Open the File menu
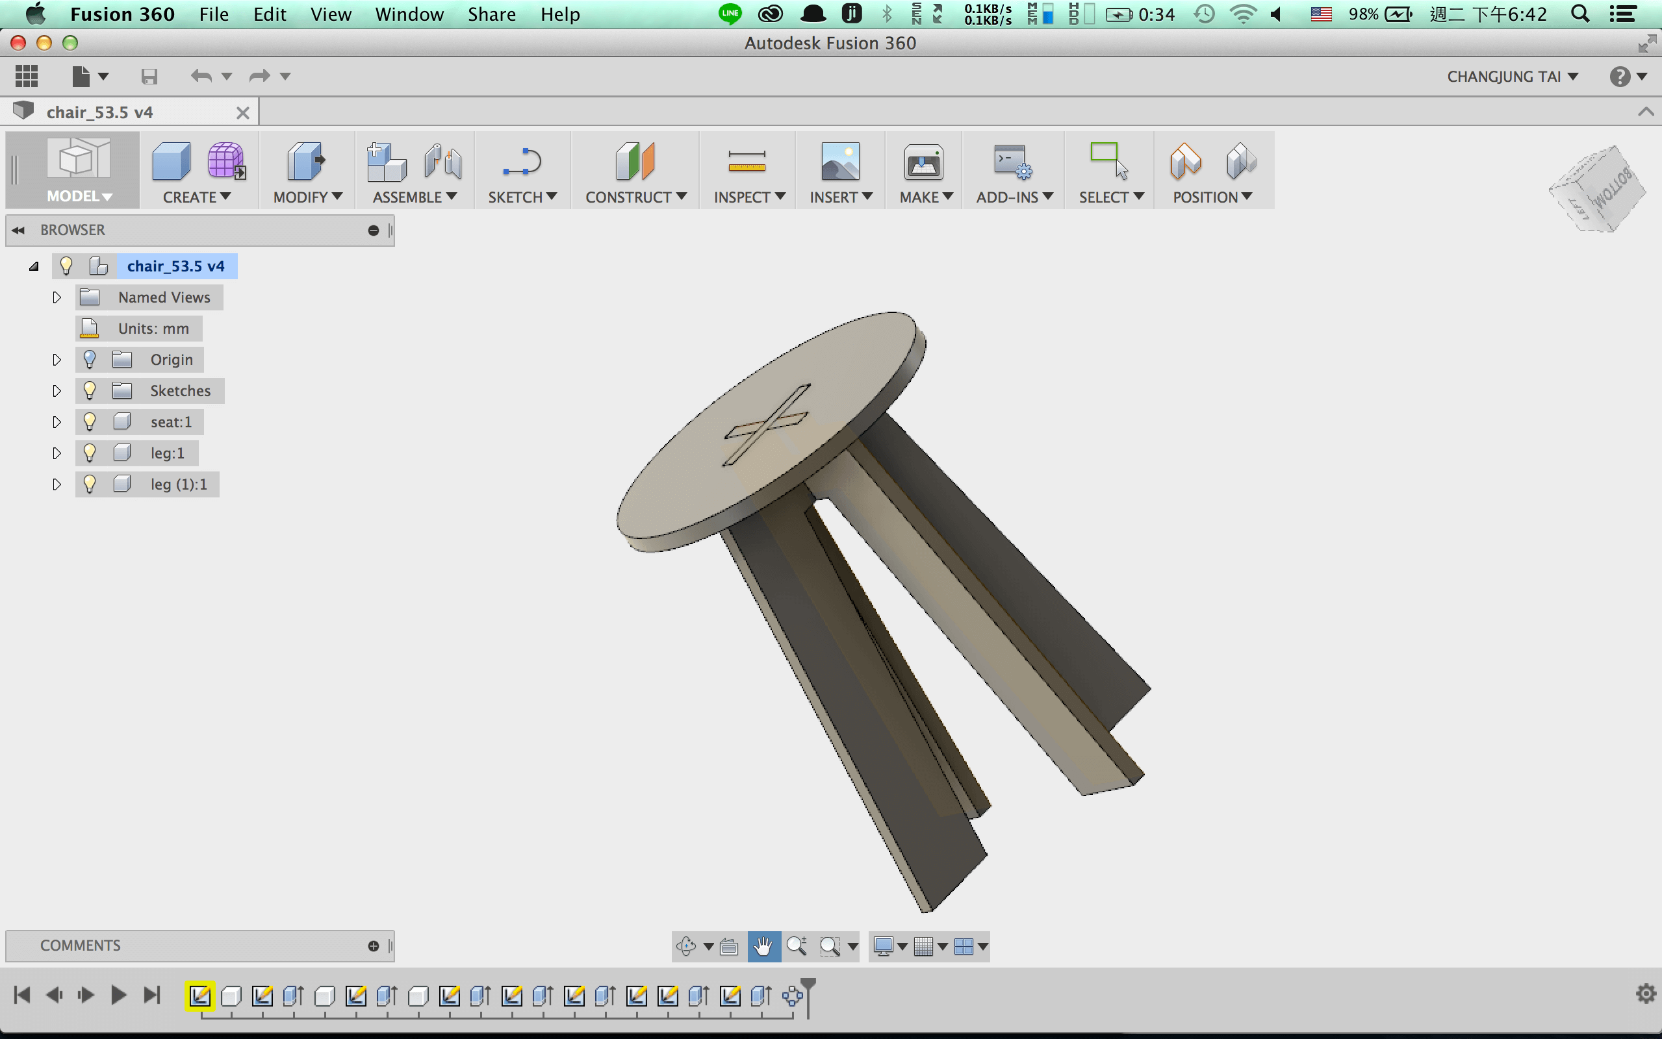 coord(214,14)
